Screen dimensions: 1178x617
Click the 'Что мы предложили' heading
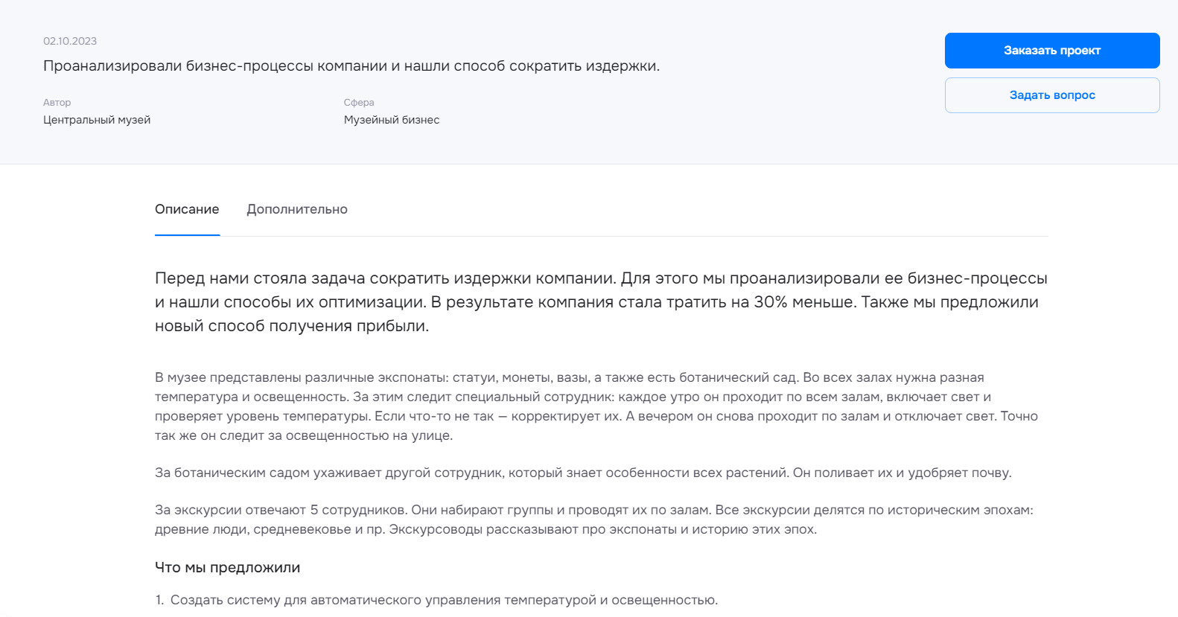227,567
